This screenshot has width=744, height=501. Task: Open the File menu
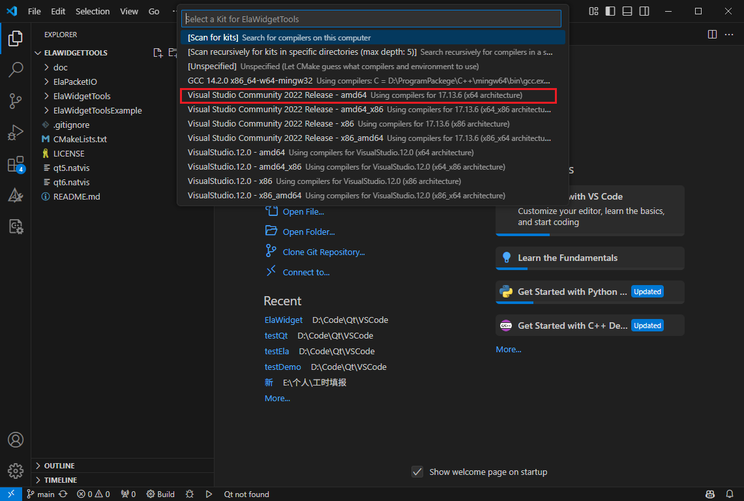point(34,11)
